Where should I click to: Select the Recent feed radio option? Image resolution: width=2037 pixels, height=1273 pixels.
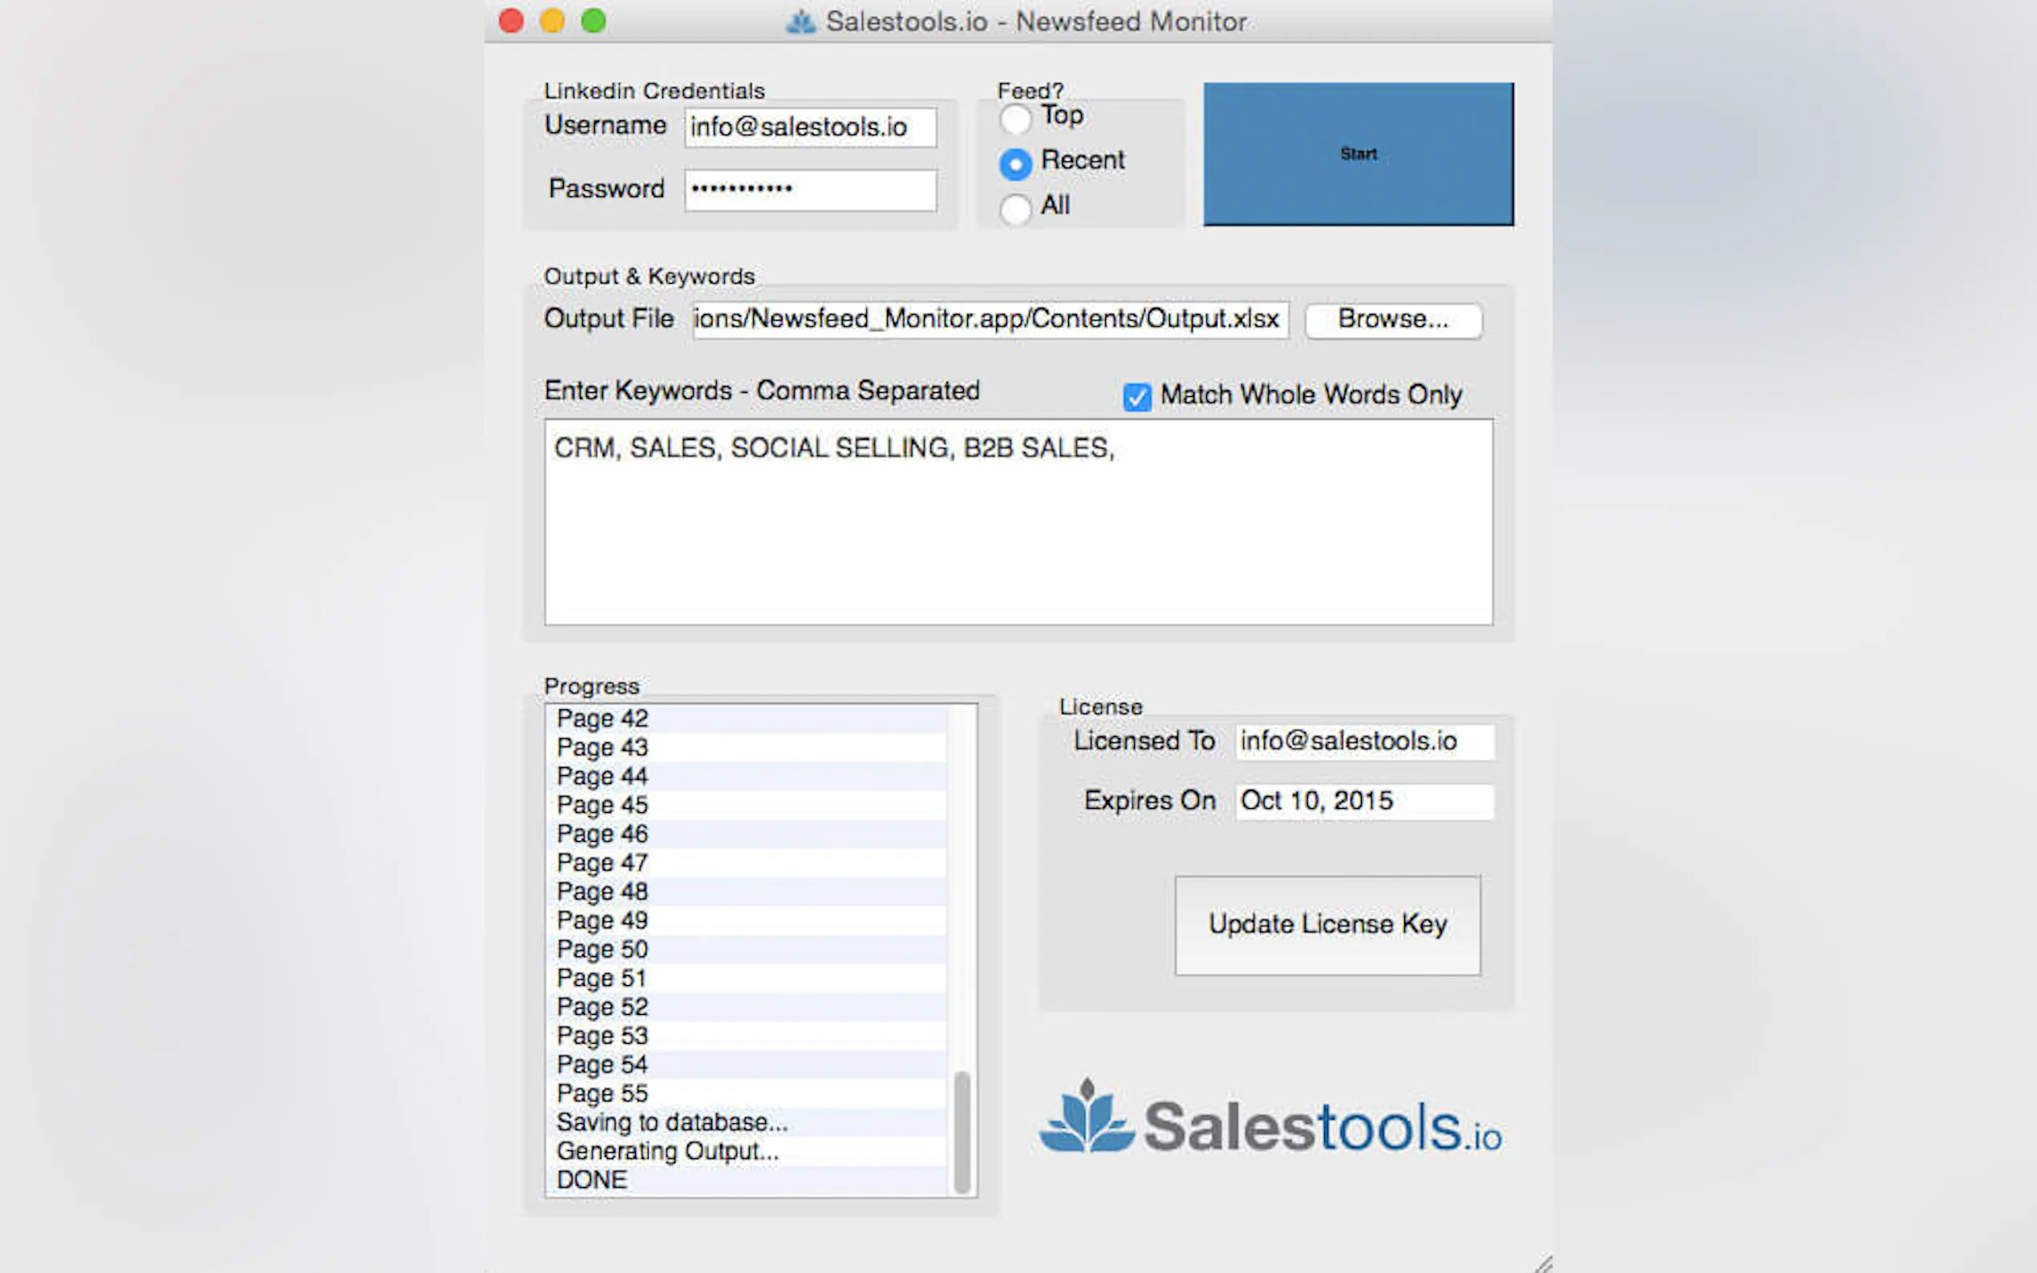(x=1015, y=164)
